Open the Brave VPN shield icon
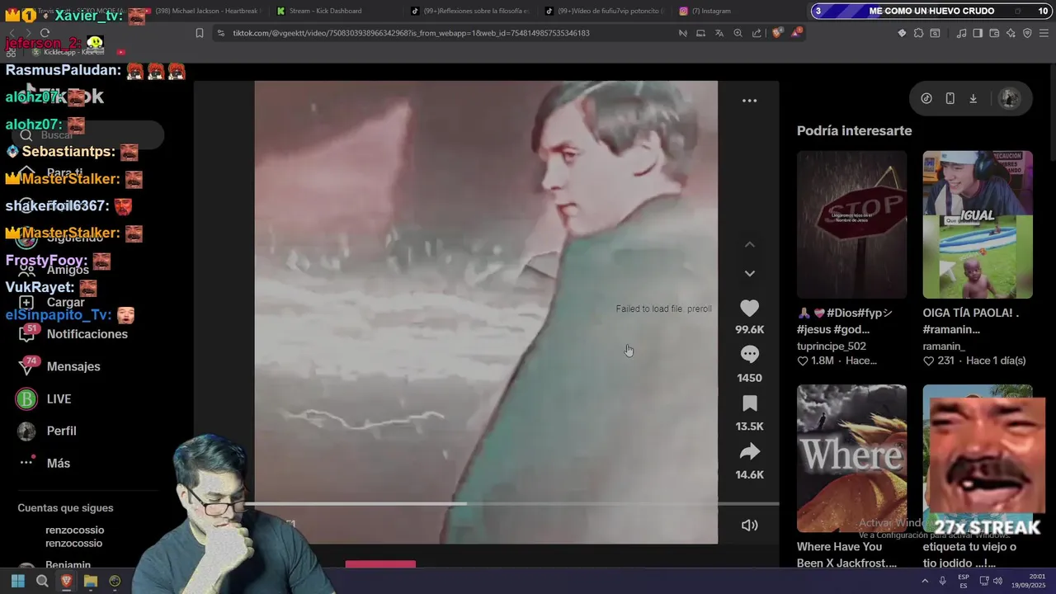Screen dimensions: 1056x594 click(1027, 33)
